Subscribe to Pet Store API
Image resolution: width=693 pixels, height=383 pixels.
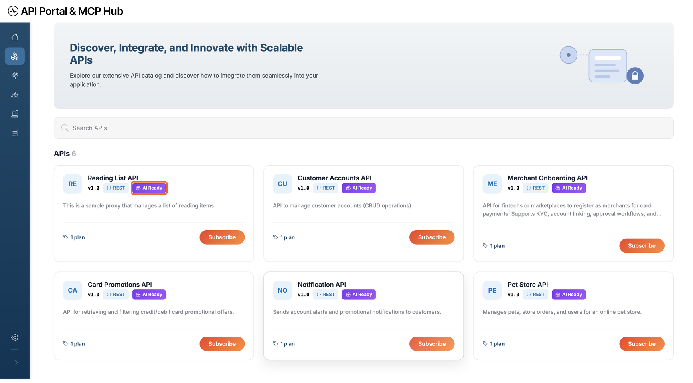[642, 344]
